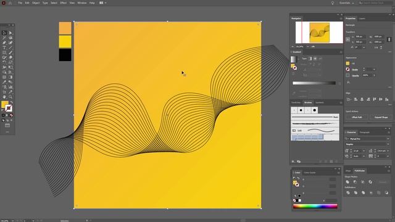The width and height of the screenshot is (395, 222).
Task: Open the Brush Libraries menu icon
Action: [x=293, y=162]
